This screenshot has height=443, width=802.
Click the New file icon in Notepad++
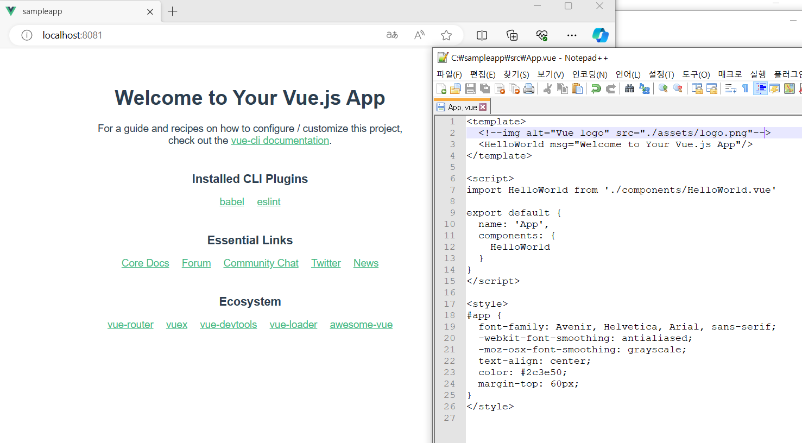pos(441,88)
